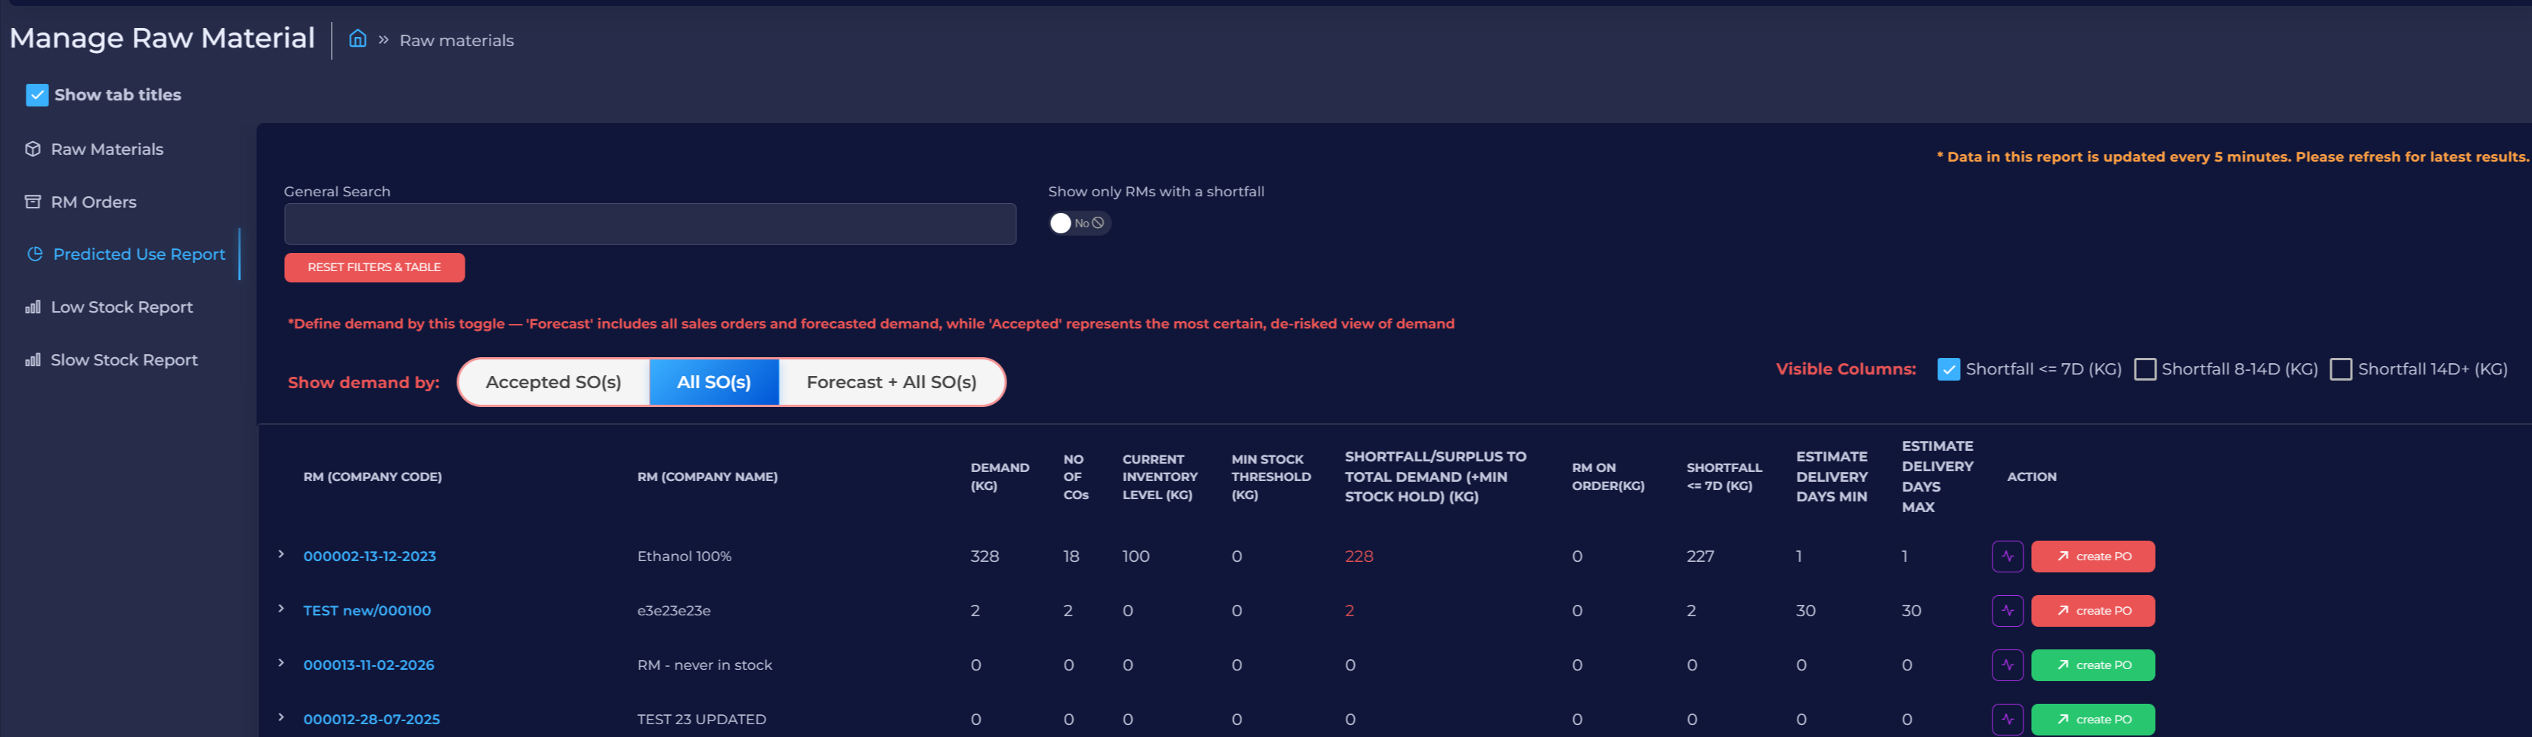Toggle Show only RMs with a shortfall switch
The image size is (2532, 737).
coord(1078,223)
